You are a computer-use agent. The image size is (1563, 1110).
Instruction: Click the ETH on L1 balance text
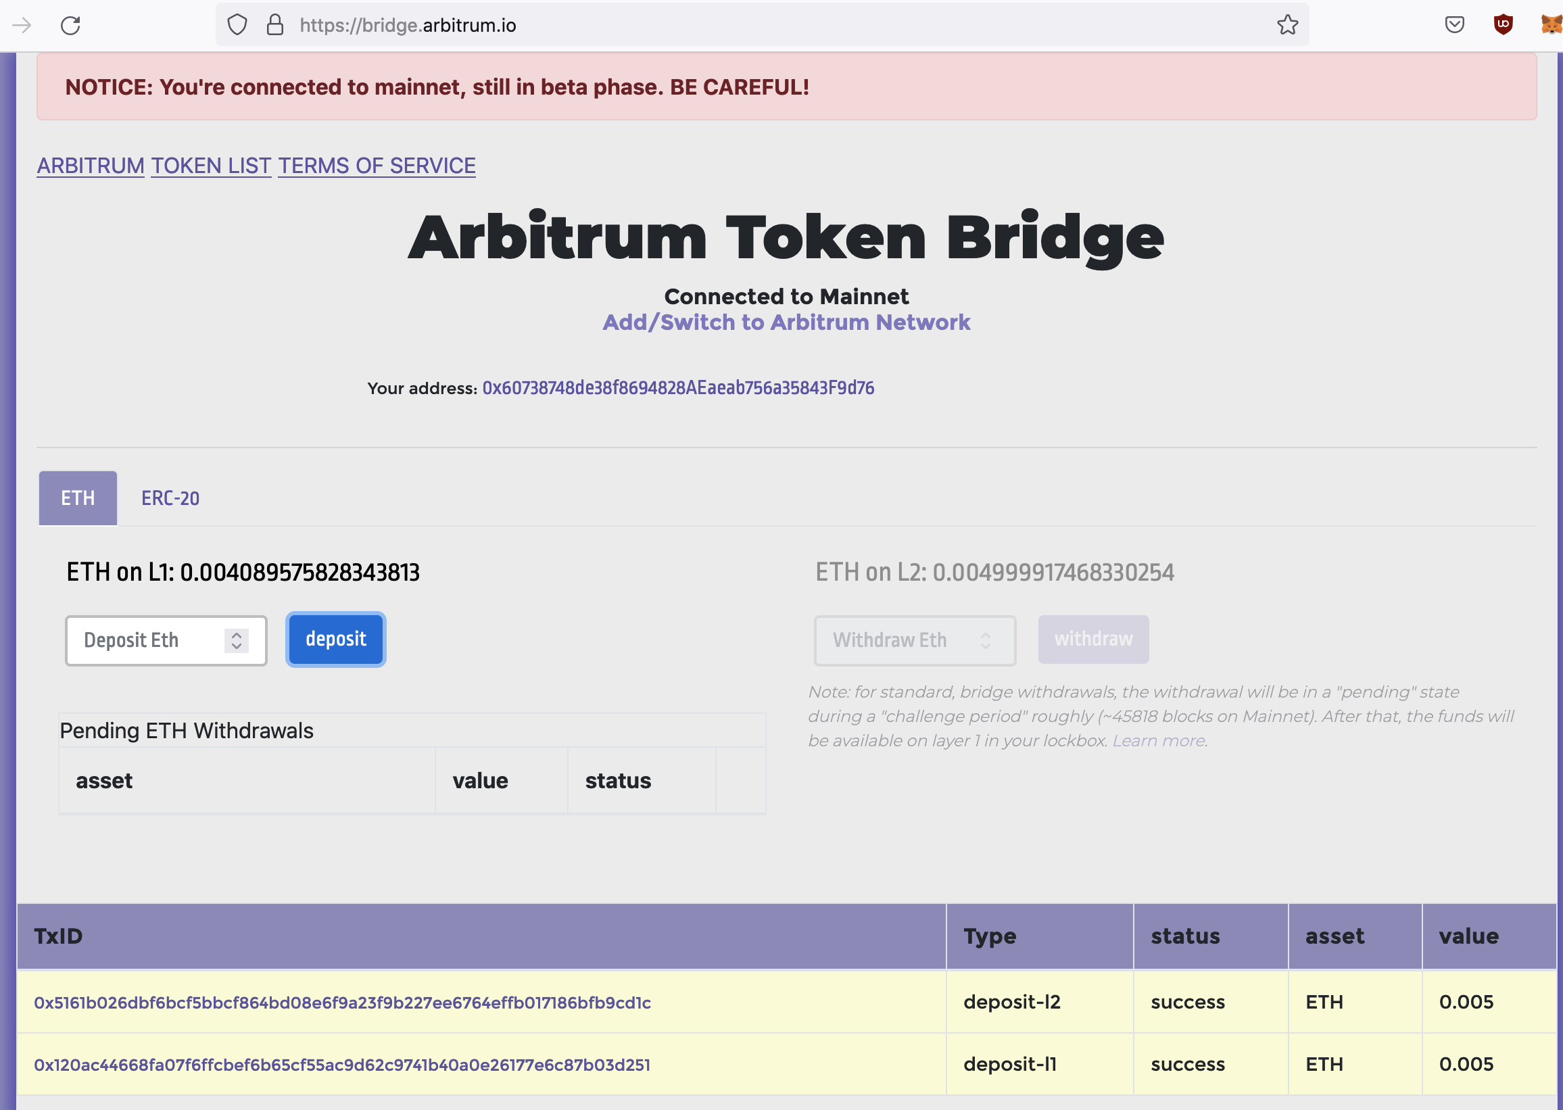243,572
